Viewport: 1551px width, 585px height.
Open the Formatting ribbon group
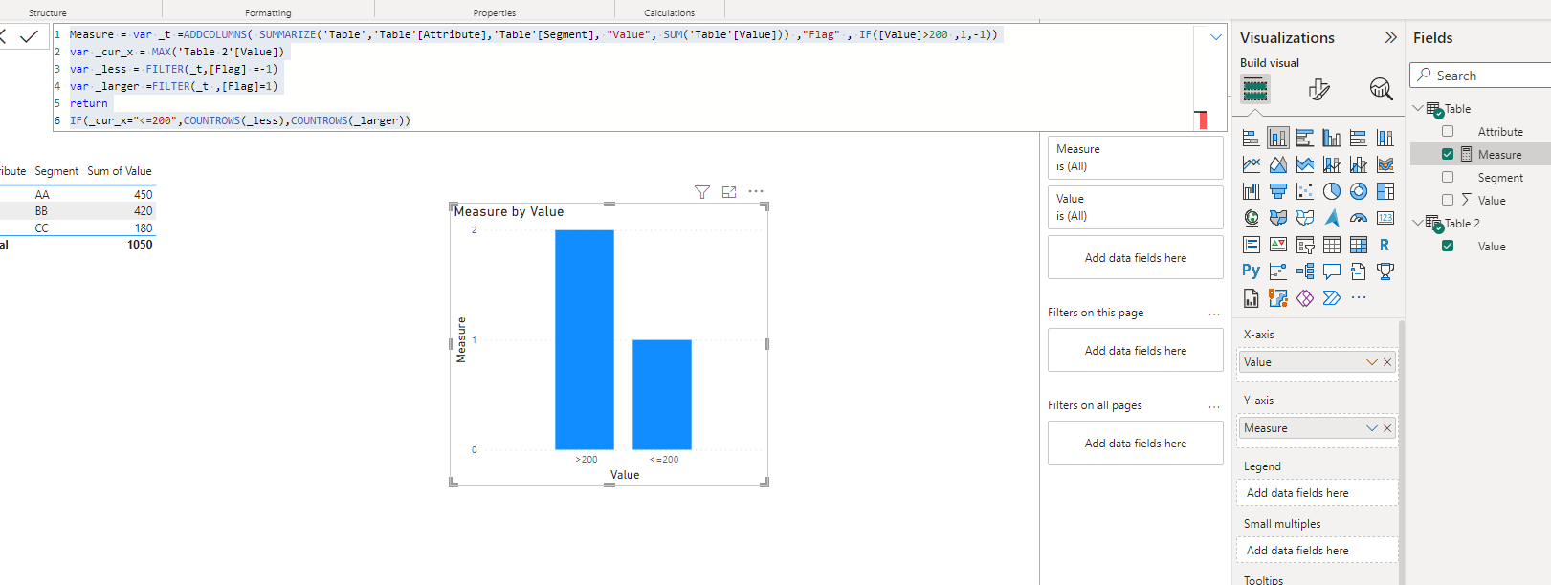(268, 13)
